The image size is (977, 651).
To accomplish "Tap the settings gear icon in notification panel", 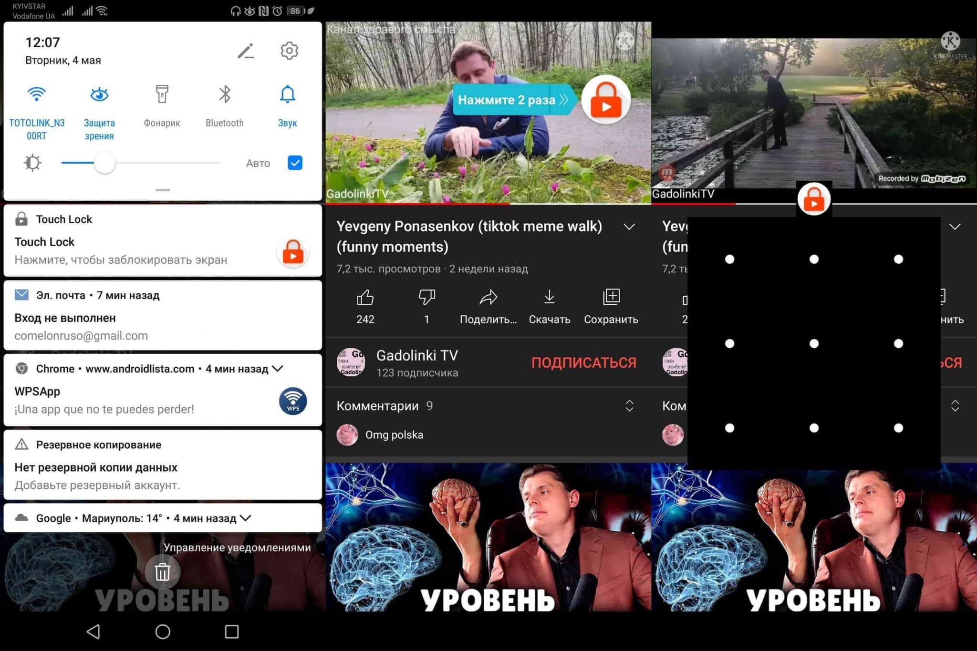I will click(x=289, y=50).
